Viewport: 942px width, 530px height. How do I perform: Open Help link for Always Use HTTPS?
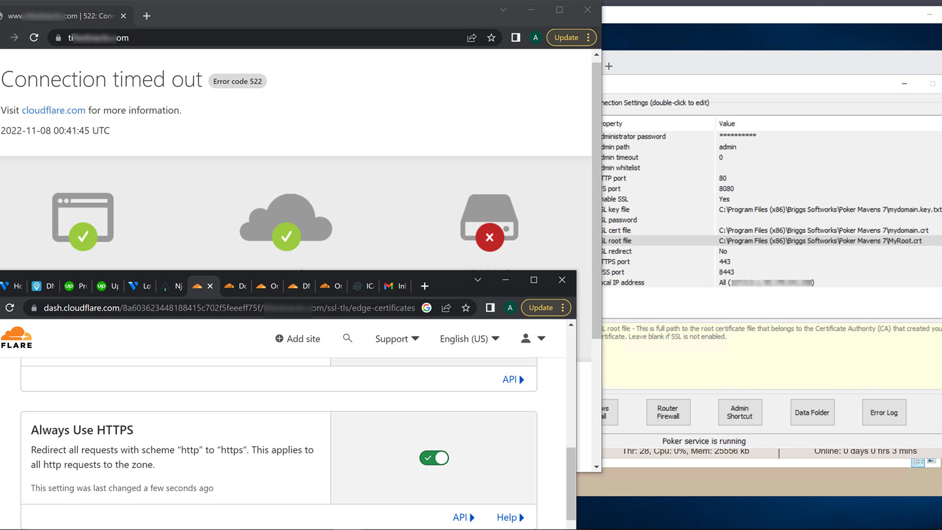510,518
